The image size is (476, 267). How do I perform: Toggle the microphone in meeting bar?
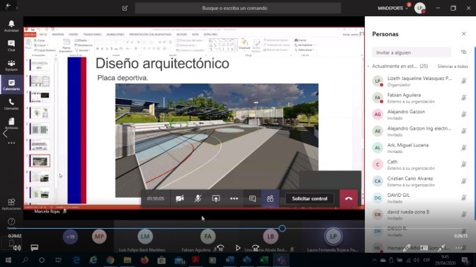click(x=198, y=199)
